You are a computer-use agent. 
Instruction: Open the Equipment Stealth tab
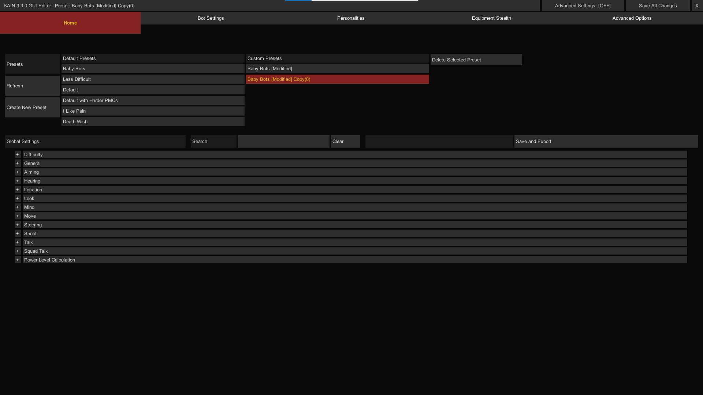point(491,18)
